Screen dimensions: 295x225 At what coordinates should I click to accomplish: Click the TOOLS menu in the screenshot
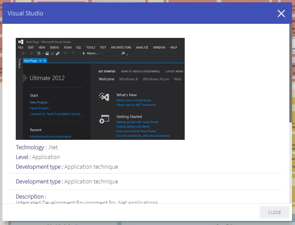coord(91,47)
